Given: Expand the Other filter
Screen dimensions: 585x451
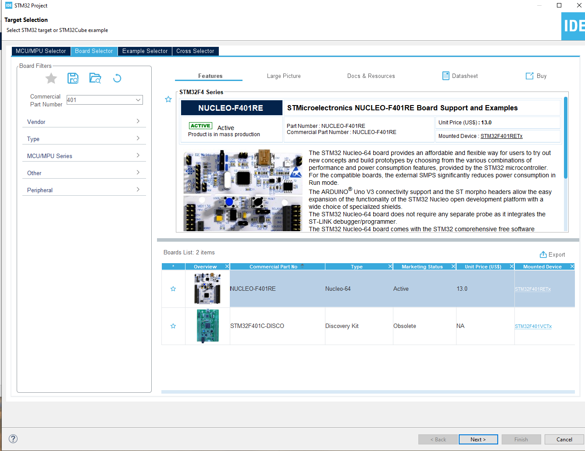Looking at the screenshot, I should [x=84, y=173].
